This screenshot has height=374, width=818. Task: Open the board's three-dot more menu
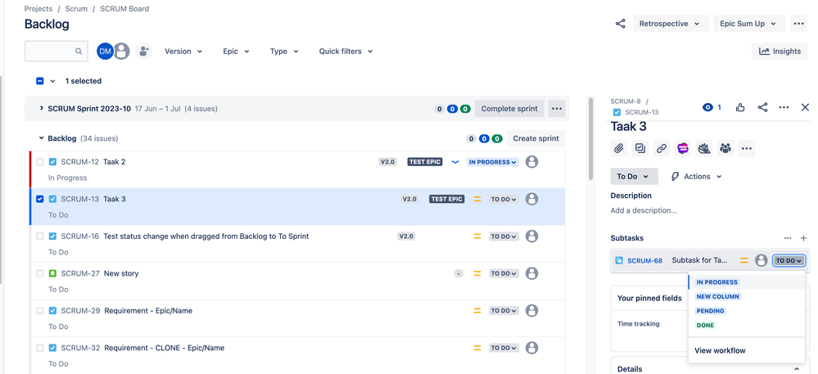pos(798,24)
